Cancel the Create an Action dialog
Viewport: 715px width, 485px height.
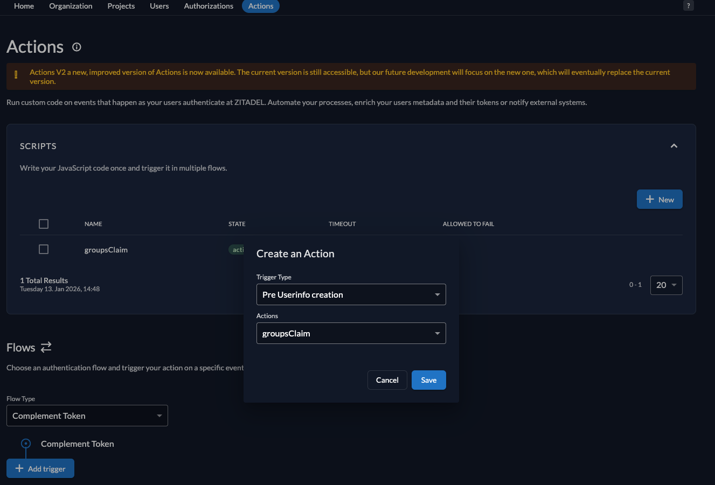point(387,380)
